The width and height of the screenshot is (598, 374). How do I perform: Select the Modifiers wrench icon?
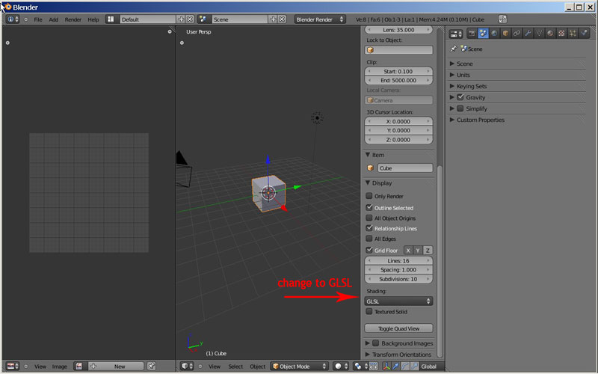click(528, 34)
